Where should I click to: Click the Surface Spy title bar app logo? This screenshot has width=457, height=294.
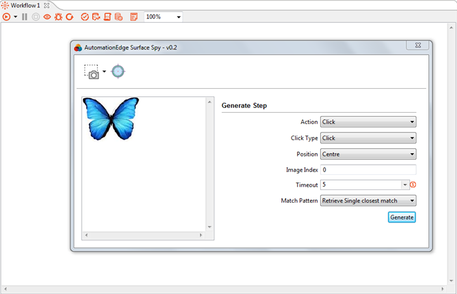pyautogui.click(x=78, y=48)
